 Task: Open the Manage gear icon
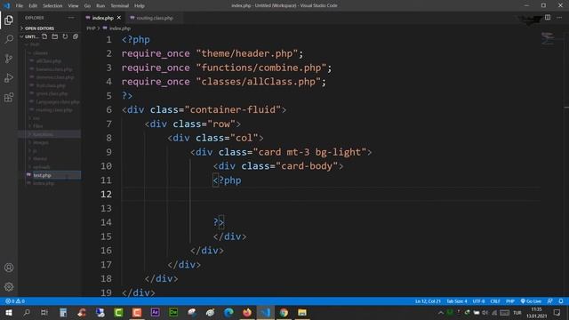(9, 286)
